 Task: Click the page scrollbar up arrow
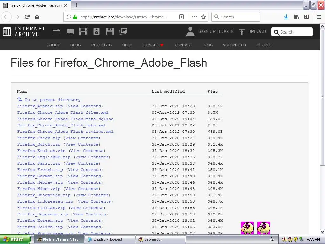tap(322, 26)
